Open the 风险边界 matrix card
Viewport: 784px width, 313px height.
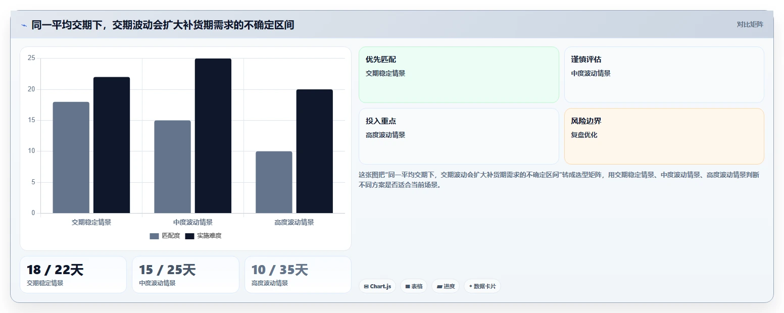[664, 136]
